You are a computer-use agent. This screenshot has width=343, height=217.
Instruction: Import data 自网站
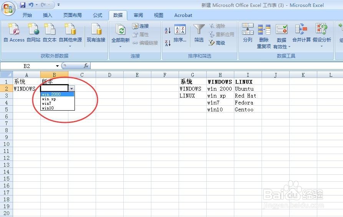(33, 33)
